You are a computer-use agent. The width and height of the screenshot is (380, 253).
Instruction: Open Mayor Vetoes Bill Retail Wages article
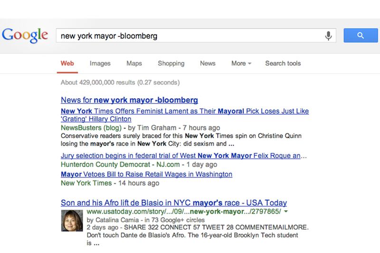click(146, 174)
